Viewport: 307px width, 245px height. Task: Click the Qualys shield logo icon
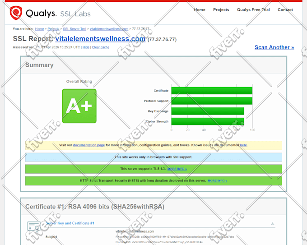pyautogui.click(x=16, y=13)
